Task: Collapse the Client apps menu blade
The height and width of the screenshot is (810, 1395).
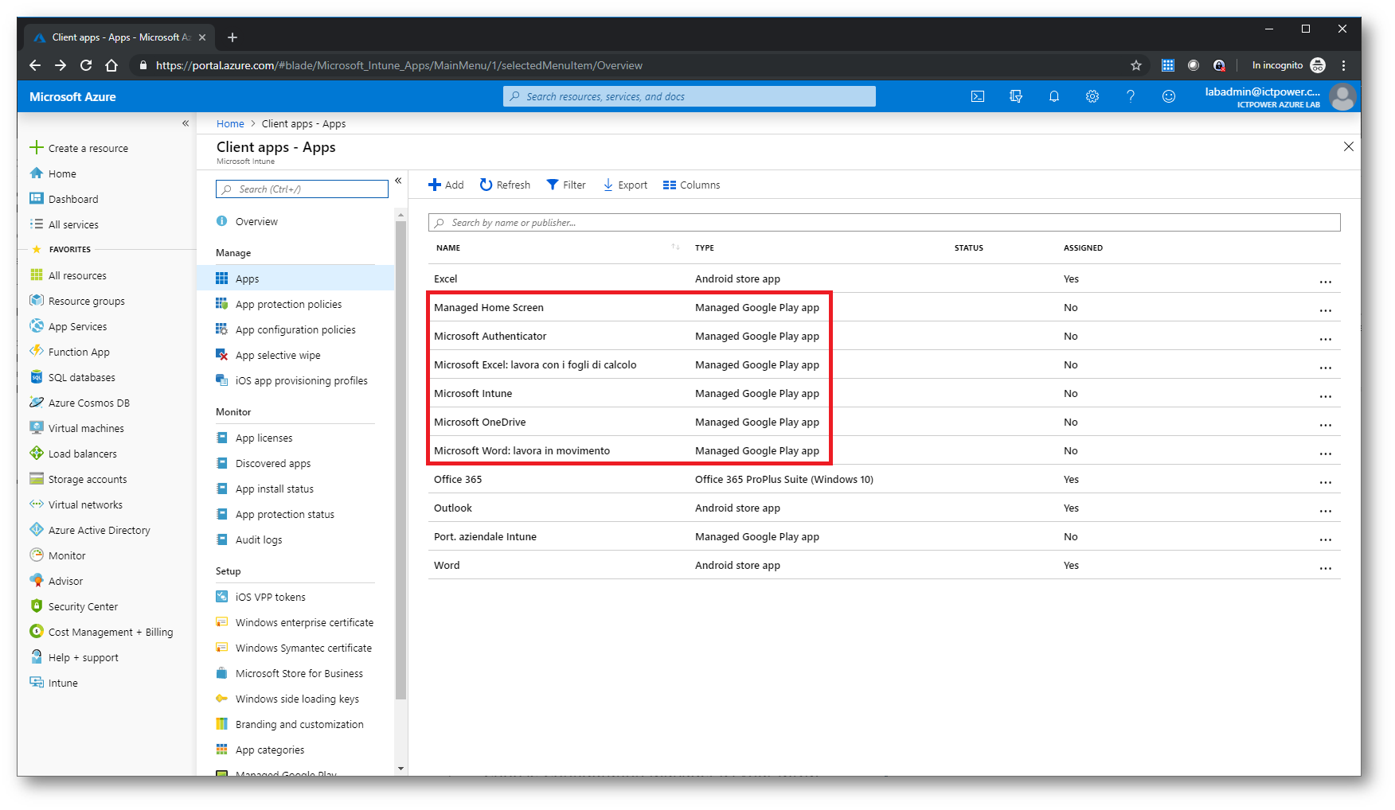Action: (x=398, y=181)
